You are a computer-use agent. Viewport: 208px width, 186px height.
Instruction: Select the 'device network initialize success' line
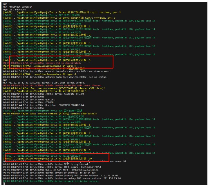pyautogui.click(x=51, y=181)
